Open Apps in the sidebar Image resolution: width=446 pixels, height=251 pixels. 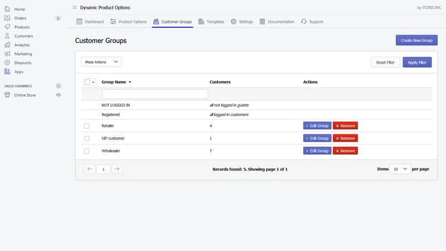(x=19, y=72)
